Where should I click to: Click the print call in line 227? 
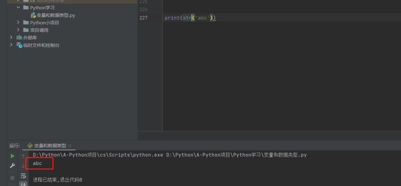[x=172, y=18]
